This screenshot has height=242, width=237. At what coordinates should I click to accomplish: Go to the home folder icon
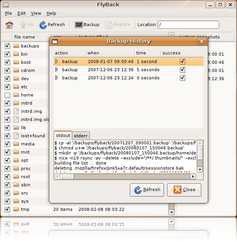[9, 25]
